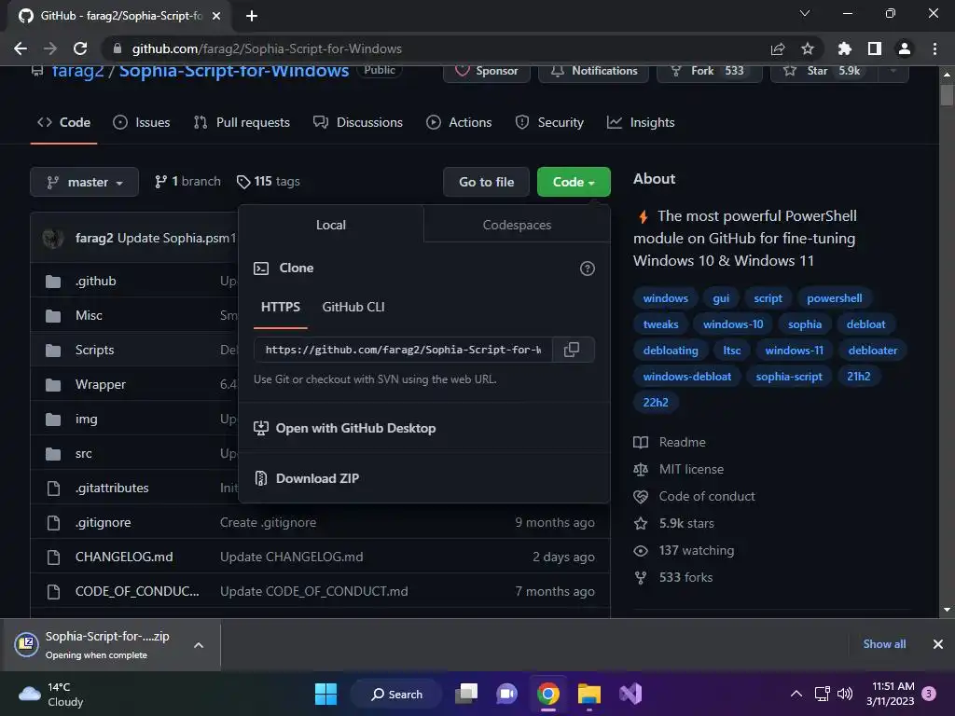Close the GitHub browser tab
Image resolution: width=955 pixels, height=716 pixels.
tap(216, 16)
